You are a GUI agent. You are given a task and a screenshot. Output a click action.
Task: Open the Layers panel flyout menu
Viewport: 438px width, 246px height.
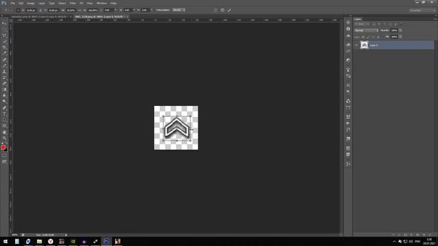pyautogui.click(x=435, y=19)
